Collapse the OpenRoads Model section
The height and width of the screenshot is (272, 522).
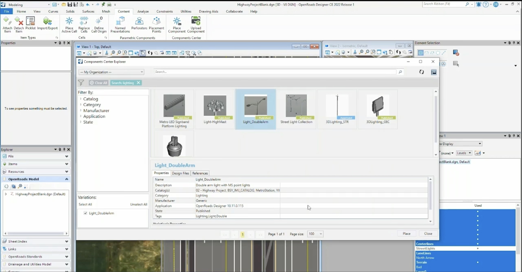(67, 179)
